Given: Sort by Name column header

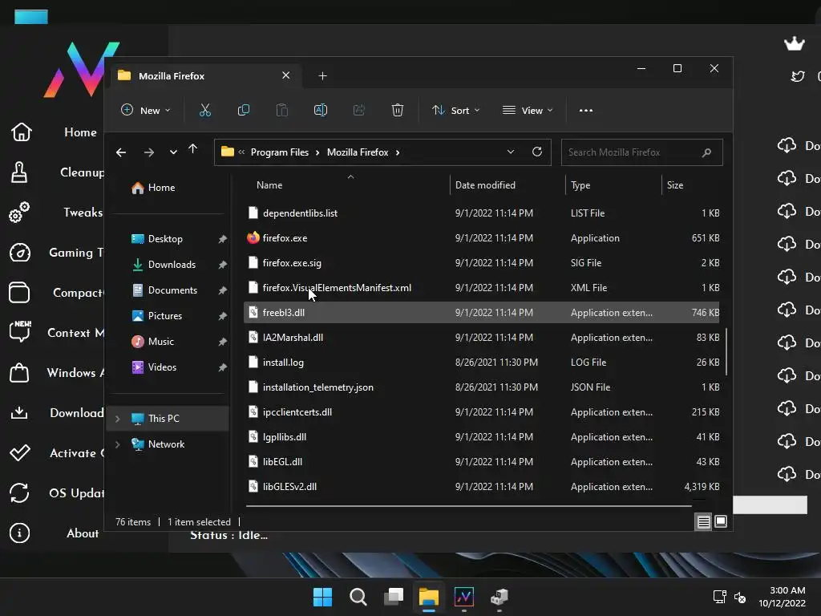Looking at the screenshot, I should [x=269, y=185].
